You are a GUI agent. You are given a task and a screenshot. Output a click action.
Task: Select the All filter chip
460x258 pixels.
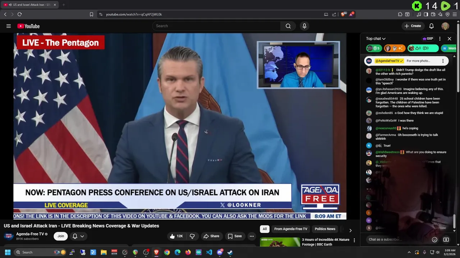[x=264, y=229]
